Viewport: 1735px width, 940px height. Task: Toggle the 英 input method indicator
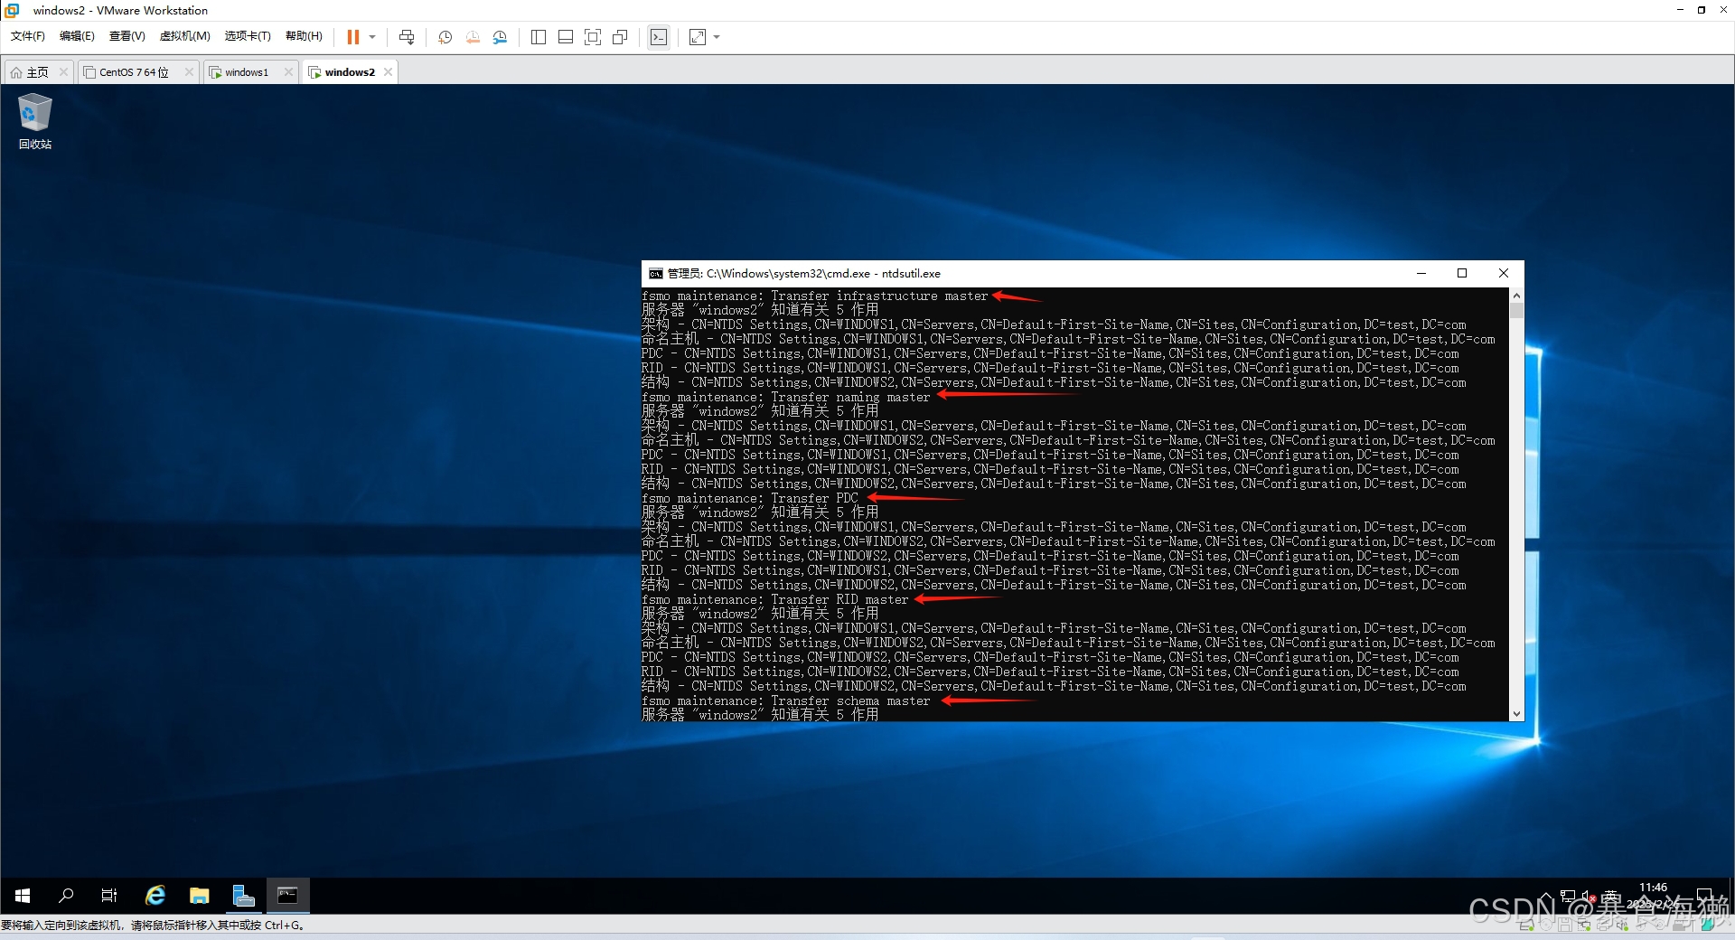[x=1610, y=897]
